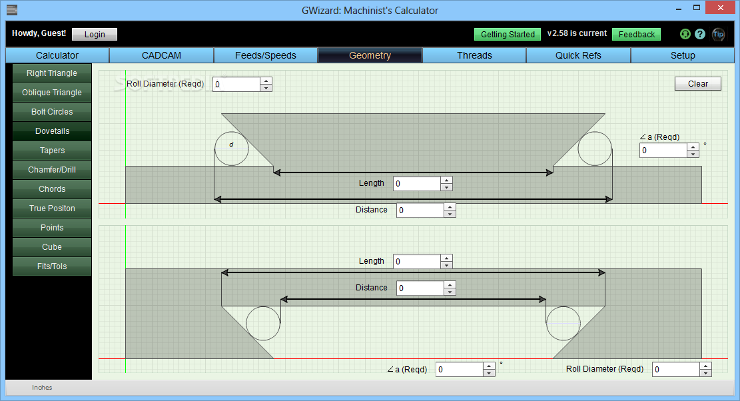
Task: Increase lower diagram Length value
Action: coord(446,258)
